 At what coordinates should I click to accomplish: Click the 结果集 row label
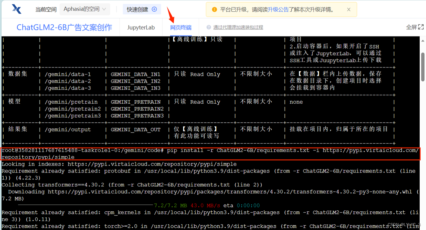pos(18,129)
